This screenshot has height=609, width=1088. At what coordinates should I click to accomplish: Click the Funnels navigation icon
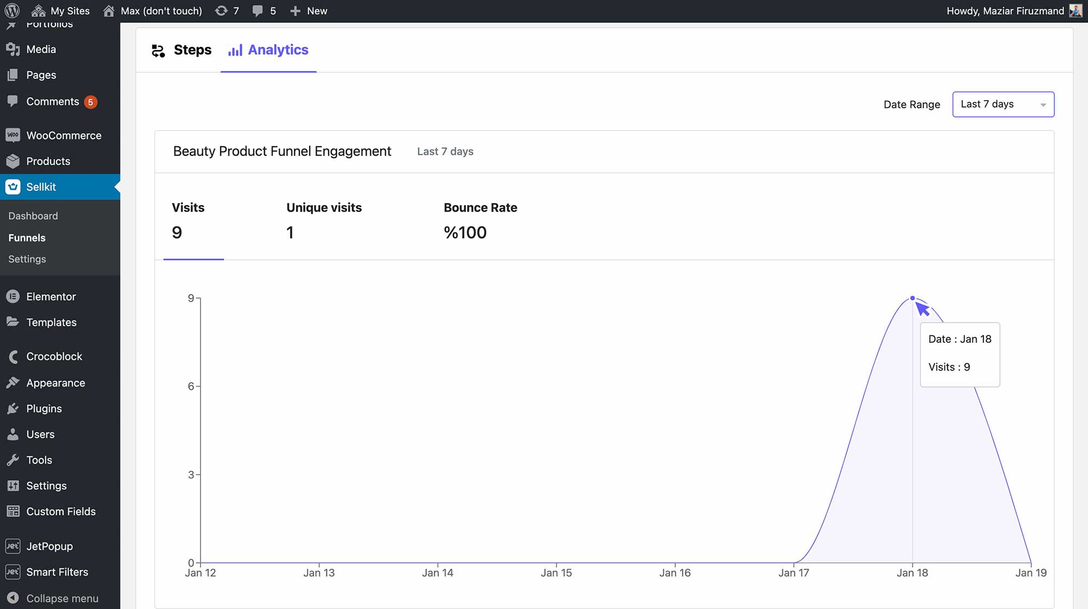coord(26,238)
